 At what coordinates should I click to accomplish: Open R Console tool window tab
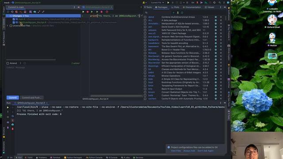[x=111, y=158]
